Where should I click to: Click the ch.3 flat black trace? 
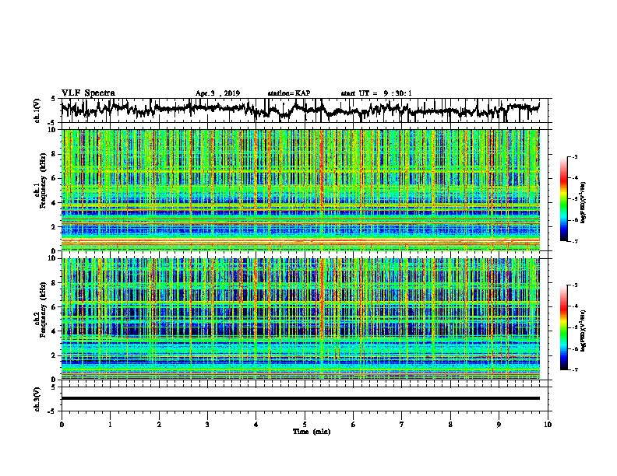click(300, 398)
